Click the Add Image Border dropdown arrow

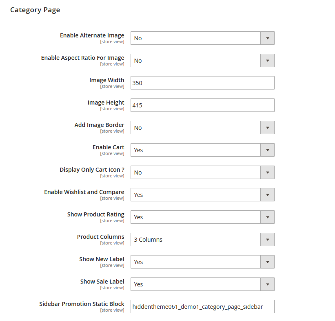(268, 127)
